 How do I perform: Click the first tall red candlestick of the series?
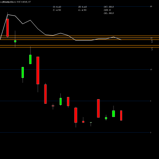point(8,28)
